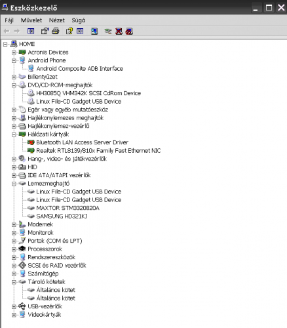Viewport: 287px width, 328px height.
Task: Select Hajlékonylemezes meghajtók category
Action: [x=66, y=117]
